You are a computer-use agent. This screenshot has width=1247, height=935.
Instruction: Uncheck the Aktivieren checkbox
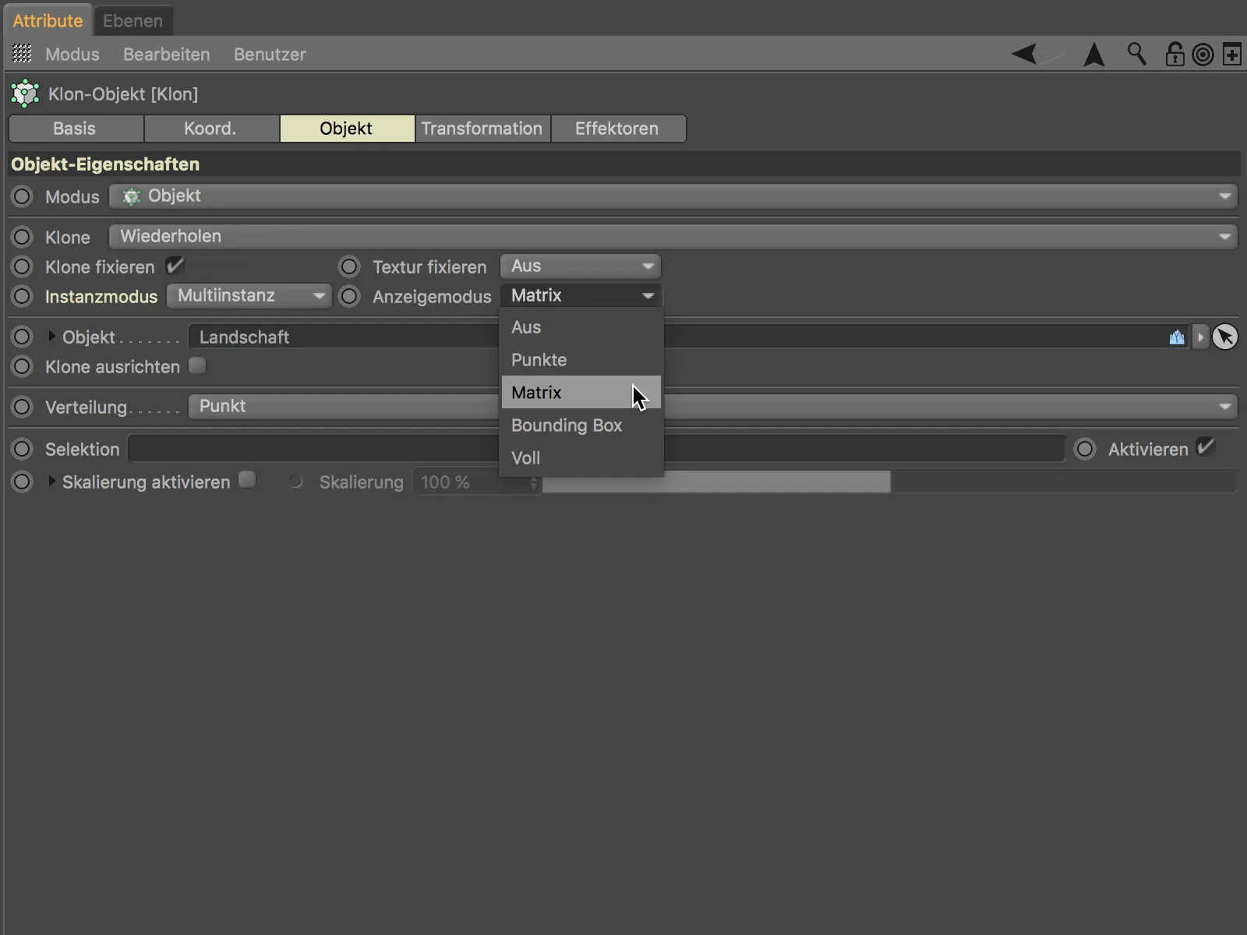click(1206, 447)
